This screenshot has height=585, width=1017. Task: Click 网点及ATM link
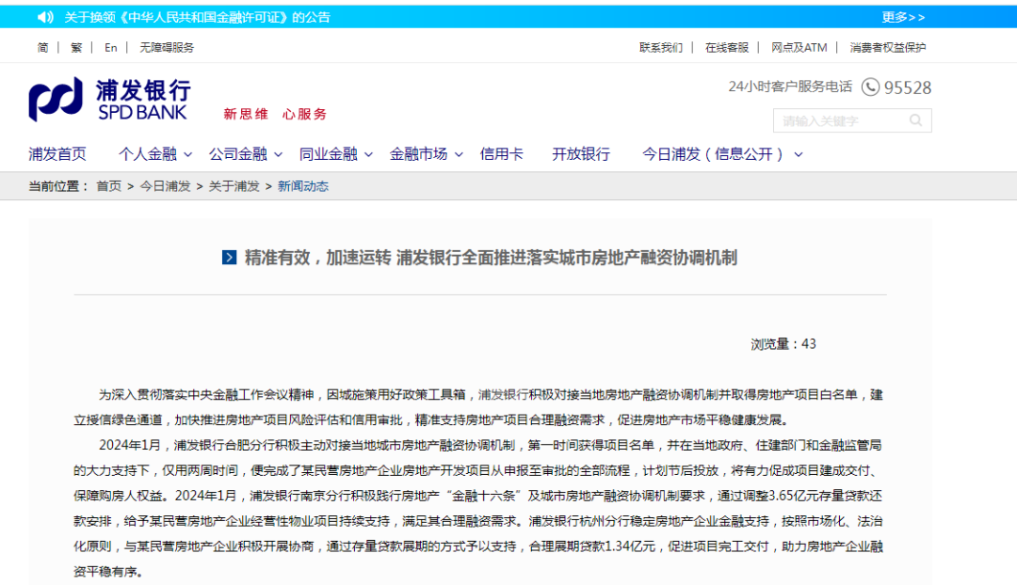799,47
